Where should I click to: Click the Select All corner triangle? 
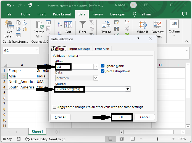pyautogui.click(x=5, y=65)
